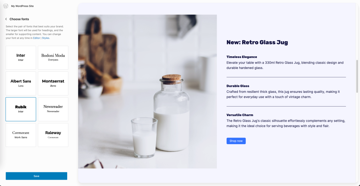This screenshot has height=186, width=360.
Task: Click the My WordPress Site title
Action: 22,6
